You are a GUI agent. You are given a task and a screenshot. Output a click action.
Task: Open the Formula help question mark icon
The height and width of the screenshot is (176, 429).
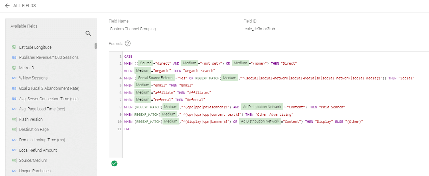[128, 43]
